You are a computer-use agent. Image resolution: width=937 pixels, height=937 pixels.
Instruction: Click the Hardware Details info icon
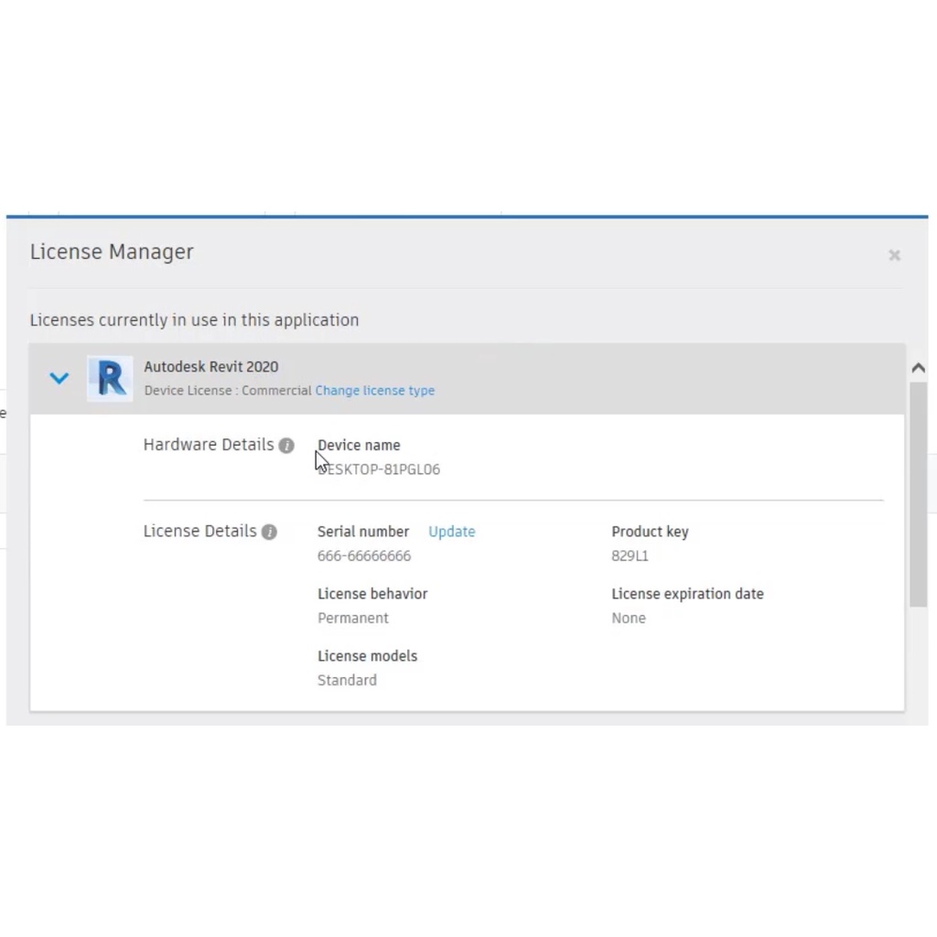click(286, 446)
